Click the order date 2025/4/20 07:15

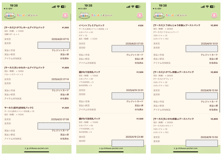click(x=60, y=39)
